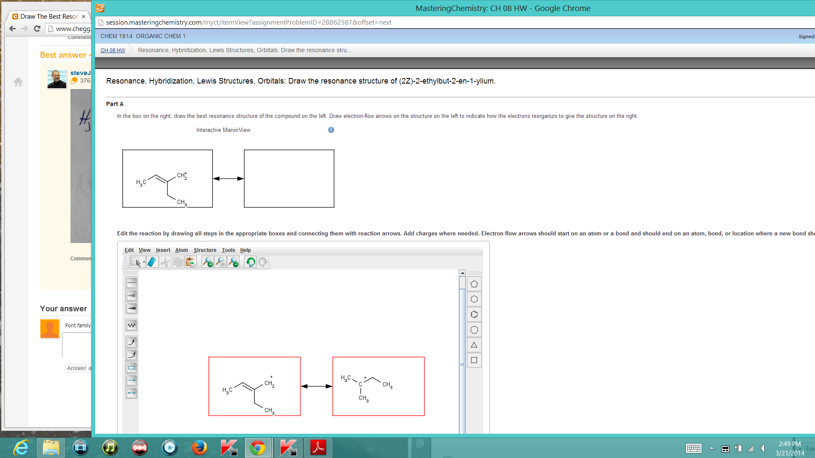The height and width of the screenshot is (458, 815).
Task: Select the Eraser tool in MarvinSketch
Action: click(x=152, y=262)
